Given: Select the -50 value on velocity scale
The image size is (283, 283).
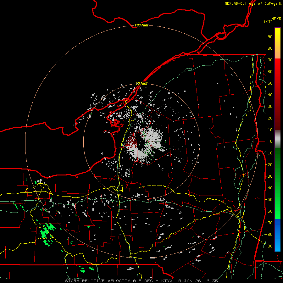Looking at the screenshot, I should click(x=269, y=200).
